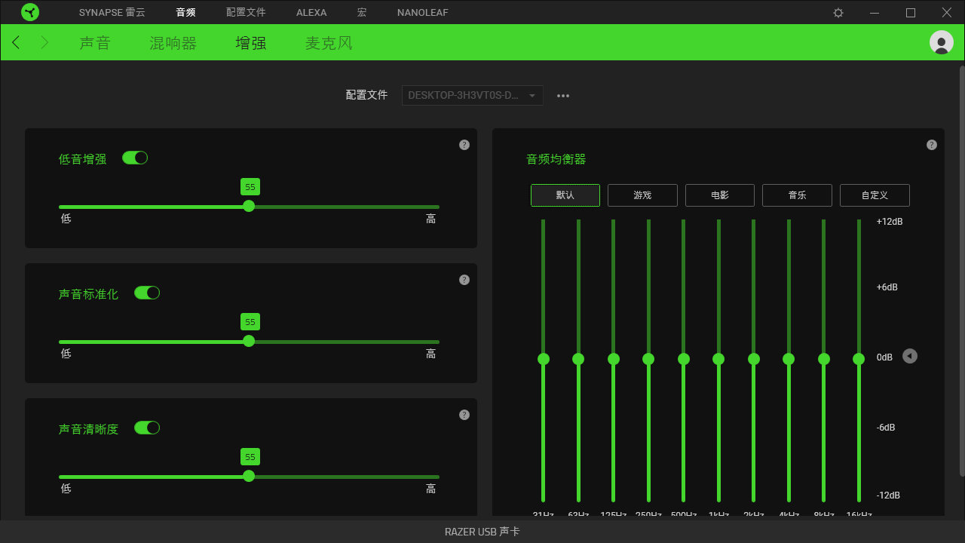Image resolution: width=965 pixels, height=543 pixels.
Task: Click the 音频均衡器 heading
Action: pyautogui.click(x=556, y=159)
